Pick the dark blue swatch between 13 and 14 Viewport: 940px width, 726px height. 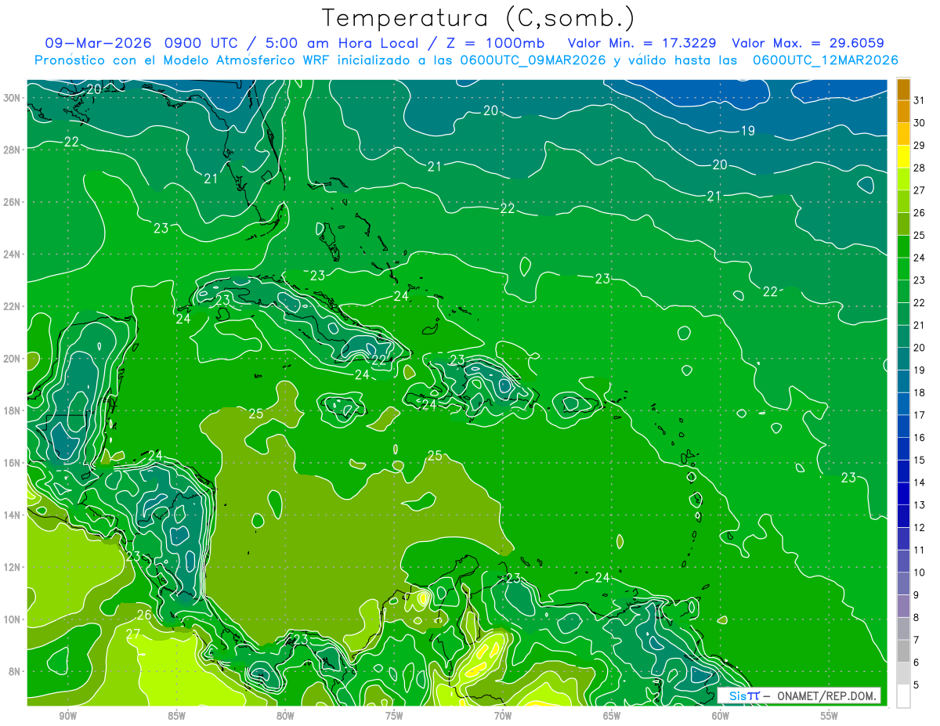[x=903, y=494]
